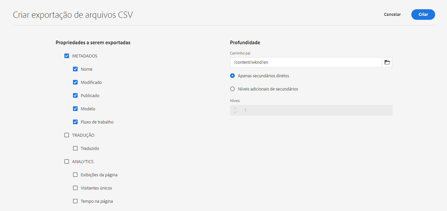
Task: Click the Cancelar button
Action: (x=392, y=15)
